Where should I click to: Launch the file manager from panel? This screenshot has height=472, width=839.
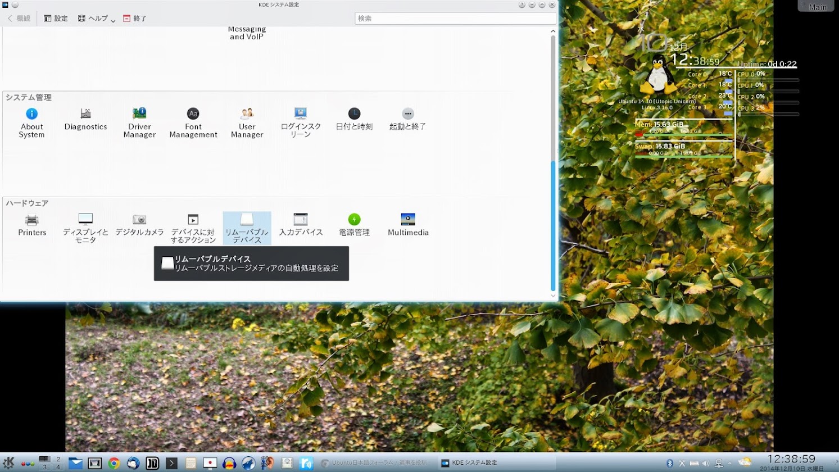(x=75, y=463)
